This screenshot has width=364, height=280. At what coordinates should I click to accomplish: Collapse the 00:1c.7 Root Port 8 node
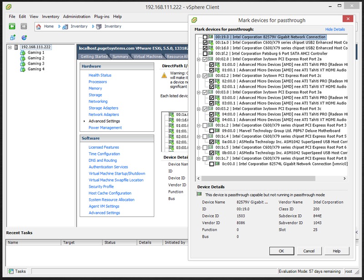coord(198,158)
